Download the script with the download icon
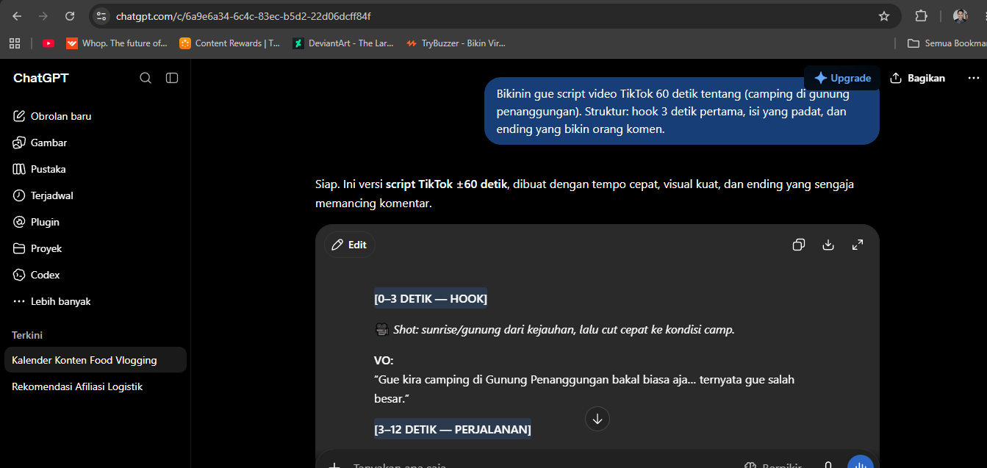The width and height of the screenshot is (987, 468). pos(828,245)
